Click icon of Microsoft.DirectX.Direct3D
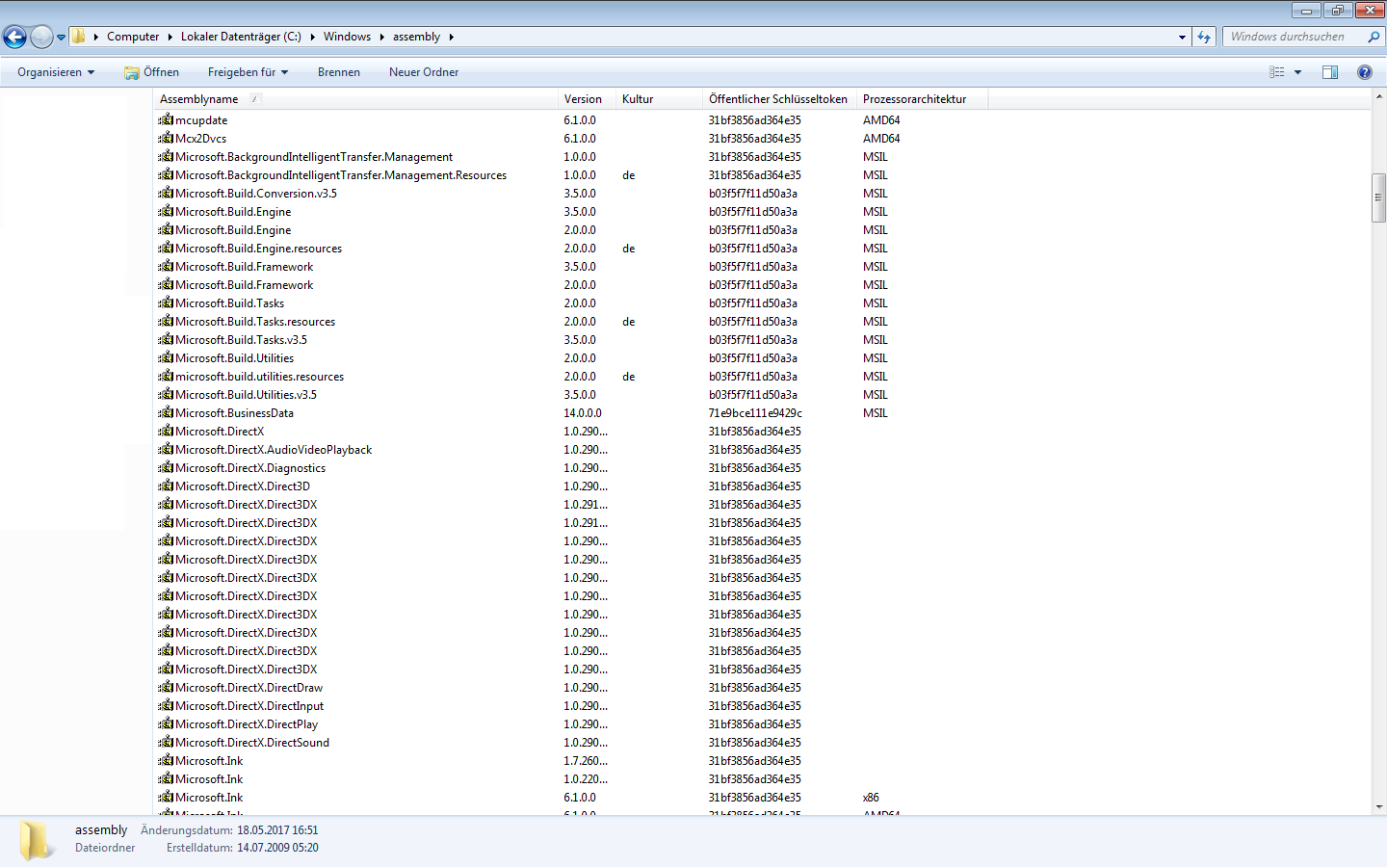 pyautogui.click(x=166, y=486)
